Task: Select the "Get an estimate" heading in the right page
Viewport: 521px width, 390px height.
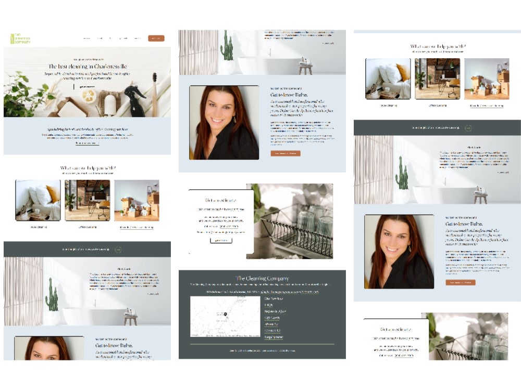Action: (396, 329)
